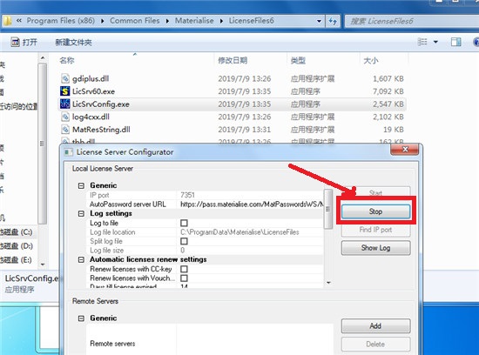Click the change view icon in toolbar
This screenshot has height=355, width=479.
(422, 42)
